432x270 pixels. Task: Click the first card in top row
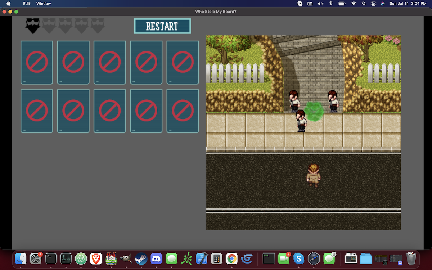tap(37, 62)
